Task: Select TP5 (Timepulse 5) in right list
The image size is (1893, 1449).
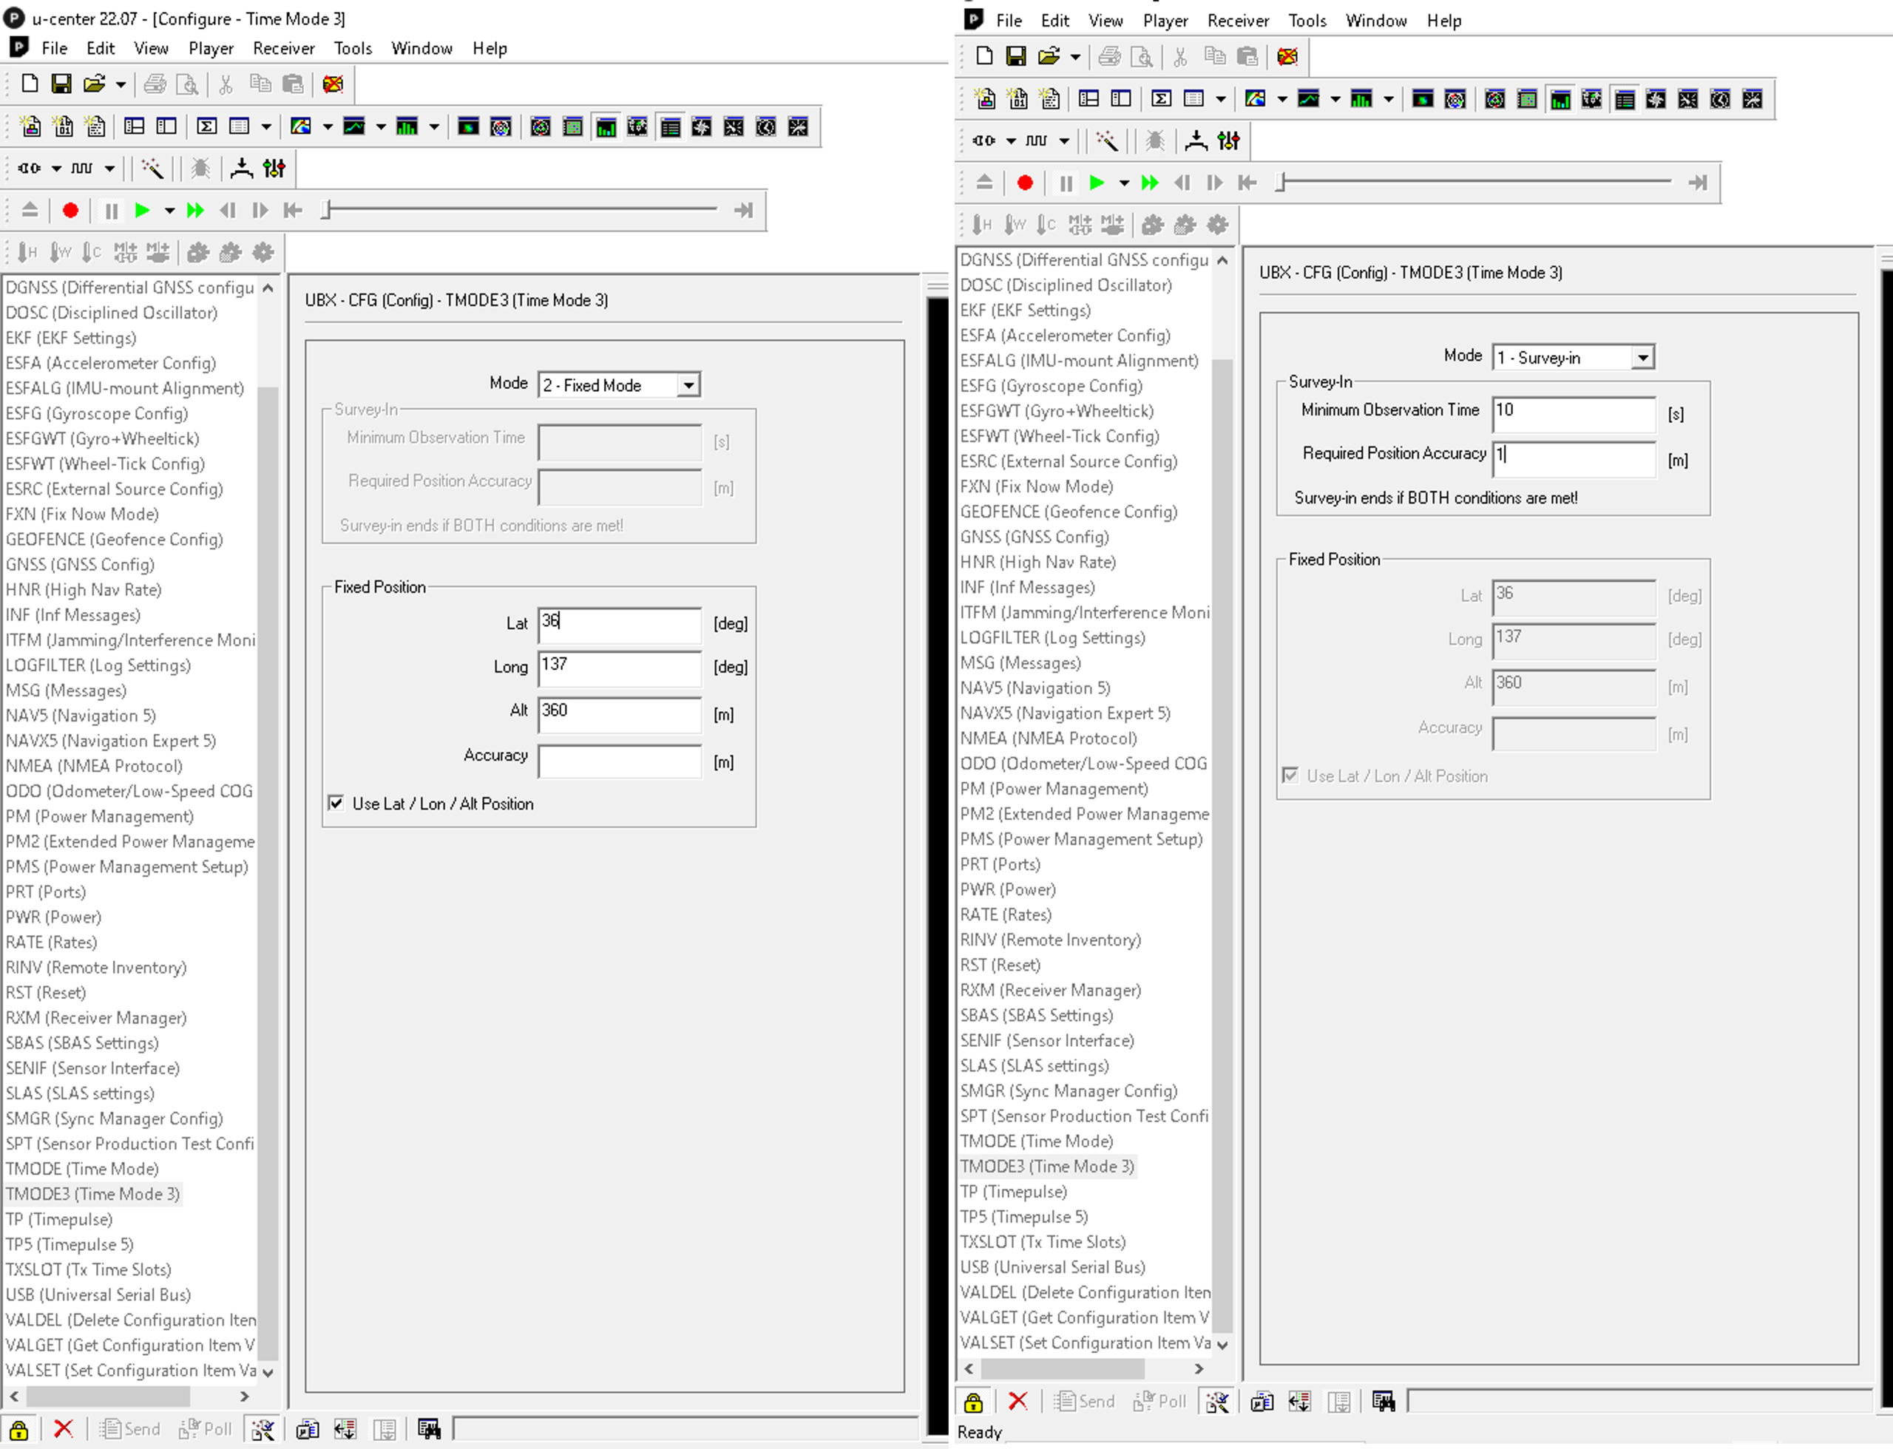Action: coord(1023,1217)
